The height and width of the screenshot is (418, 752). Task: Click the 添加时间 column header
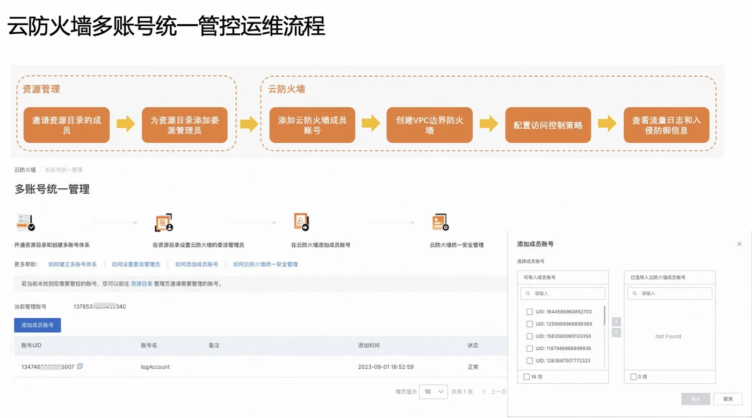point(369,346)
